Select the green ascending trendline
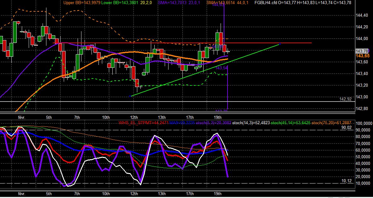The height and width of the screenshot is (198, 373). point(205,70)
